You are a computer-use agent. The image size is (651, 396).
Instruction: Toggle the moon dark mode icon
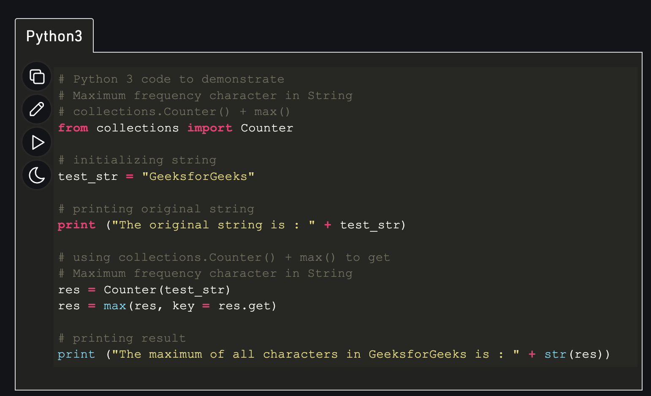coord(37,175)
